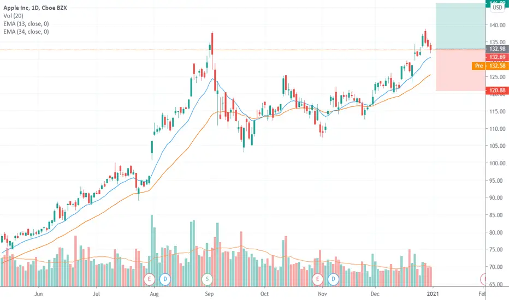
Task: Select the Vol (20) indicator legend
Action: coord(13,16)
